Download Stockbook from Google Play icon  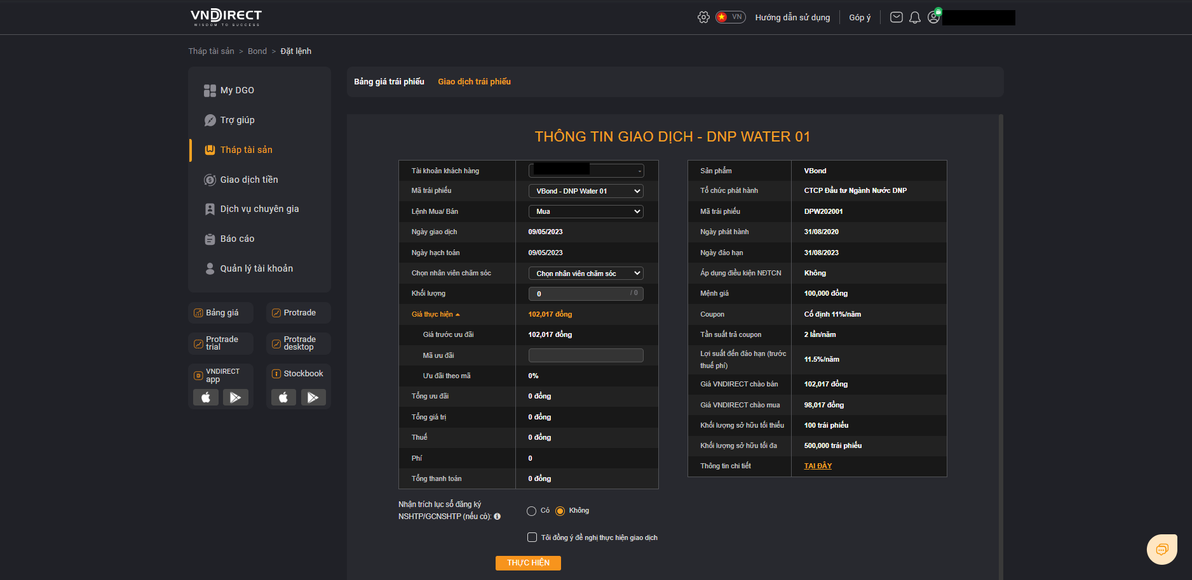coord(313,397)
